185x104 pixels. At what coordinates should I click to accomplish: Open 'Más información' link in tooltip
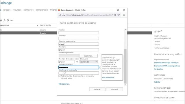coord(108,77)
